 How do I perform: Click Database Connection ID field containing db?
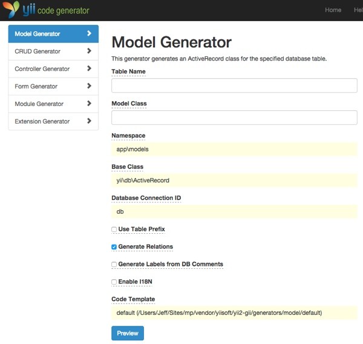(234, 211)
